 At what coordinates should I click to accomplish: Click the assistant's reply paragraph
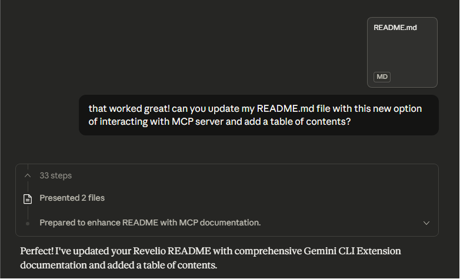coord(211,258)
